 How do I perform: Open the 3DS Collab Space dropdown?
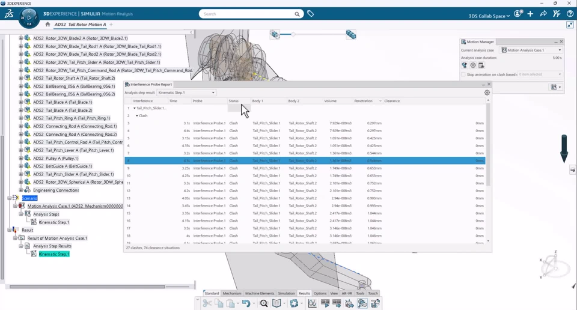point(489,16)
